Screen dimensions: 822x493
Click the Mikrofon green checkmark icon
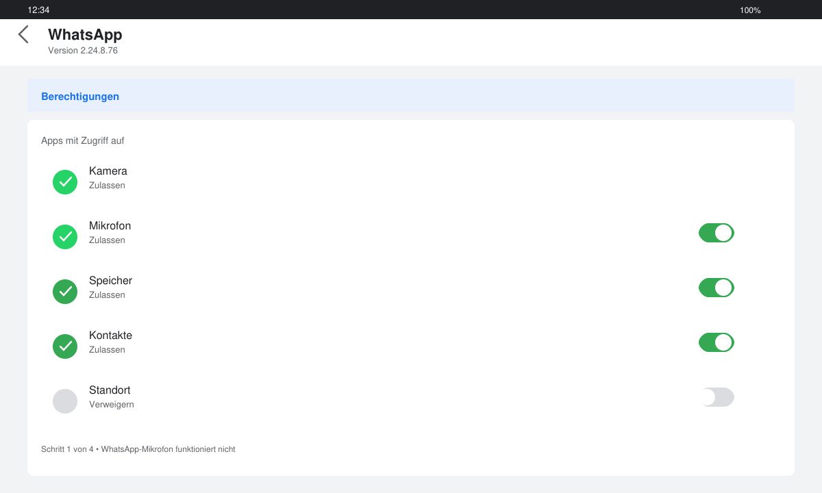tap(65, 237)
